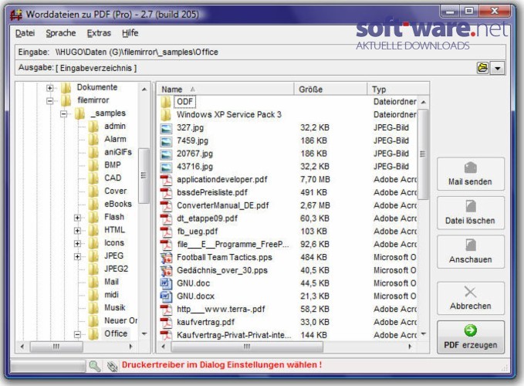The height and width of the screenshot is (386, 524).
Task: Select the CAD folder in tree
Action: [113, 178]
